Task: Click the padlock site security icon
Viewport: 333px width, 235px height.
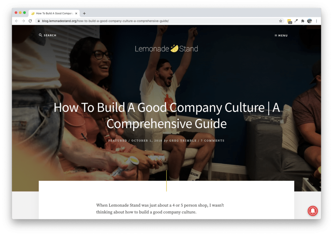Action: coord(39,21)
